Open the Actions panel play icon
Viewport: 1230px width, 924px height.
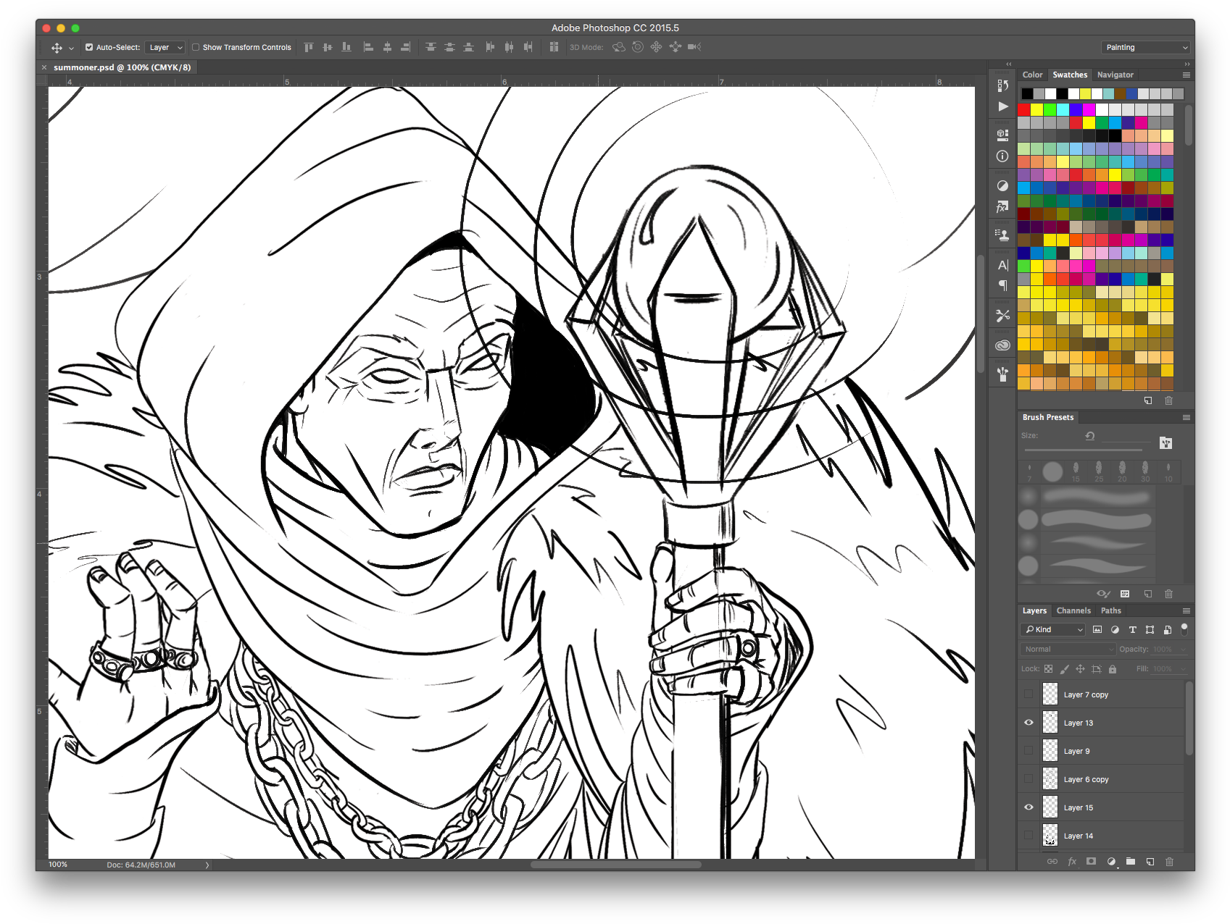1002,106
